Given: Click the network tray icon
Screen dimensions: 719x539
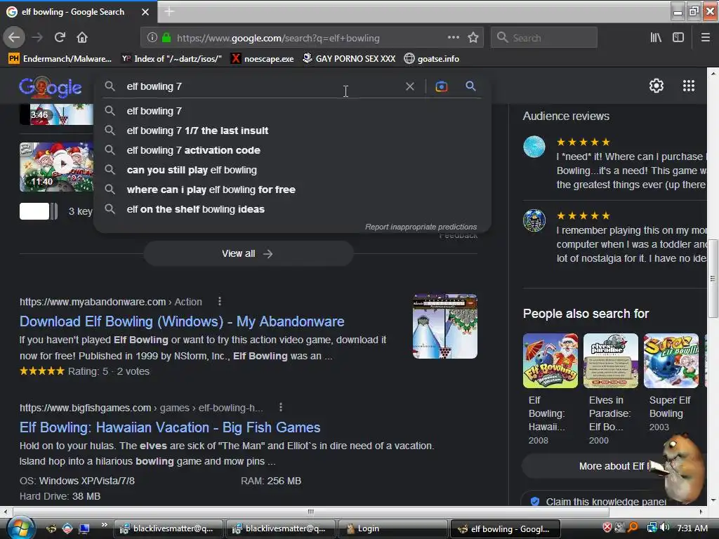Looking at the screenshot, I should 652,528.
